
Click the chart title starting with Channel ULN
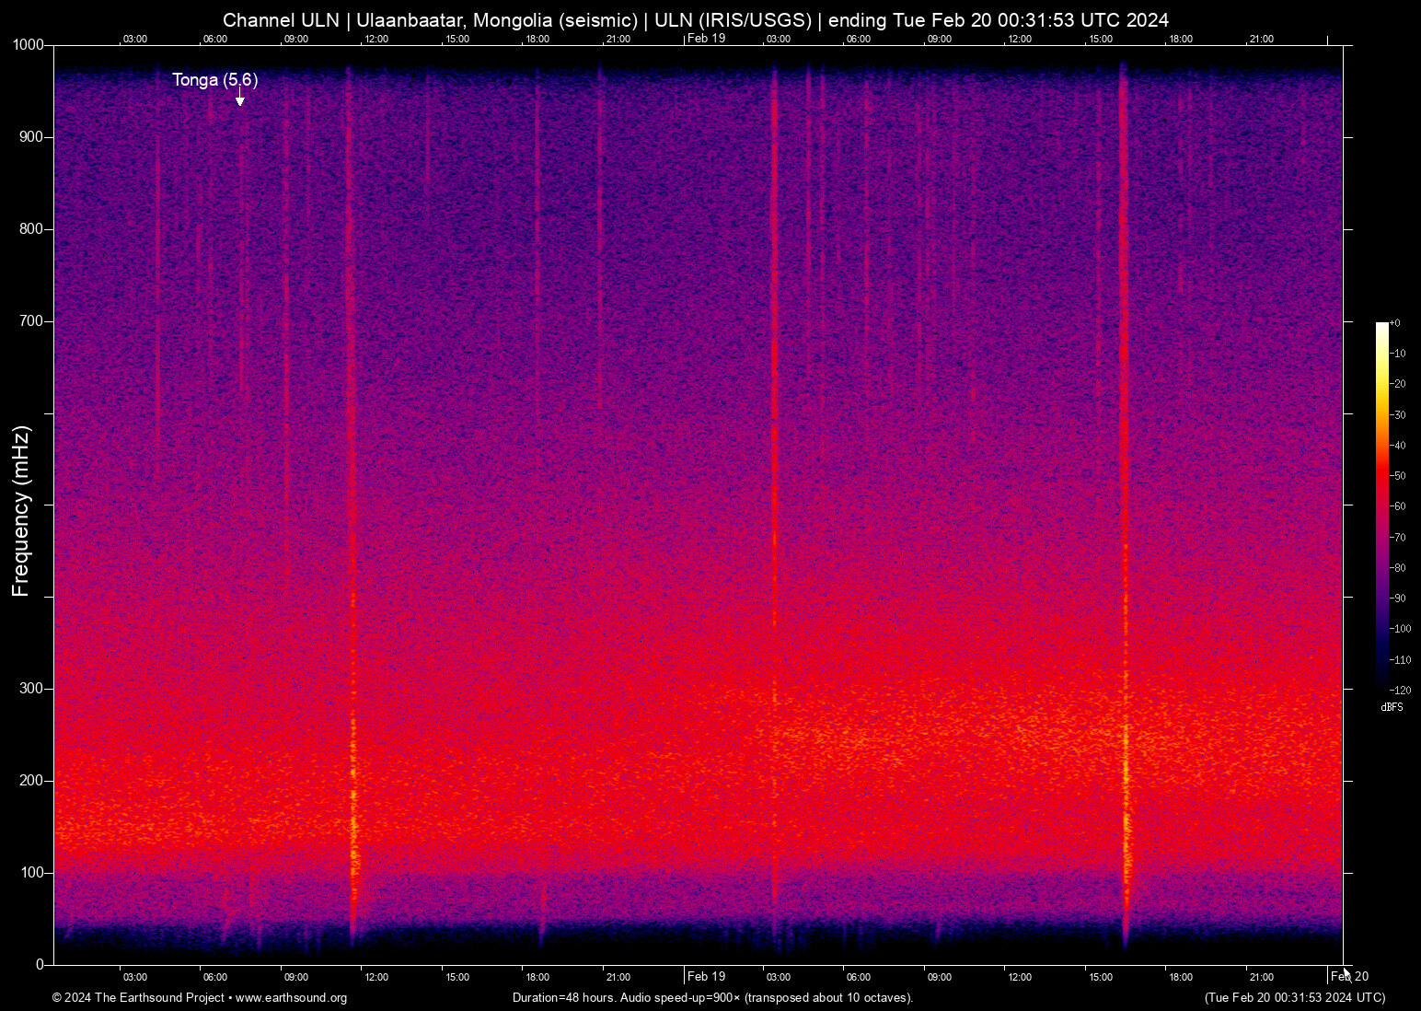pyautogui.click(x=696, y=20)
